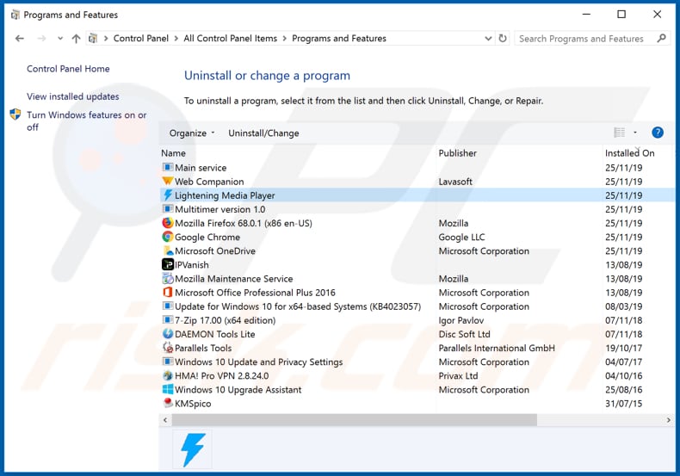
Task: Click the Search Programs and Features field
Action: pos(581,39)
